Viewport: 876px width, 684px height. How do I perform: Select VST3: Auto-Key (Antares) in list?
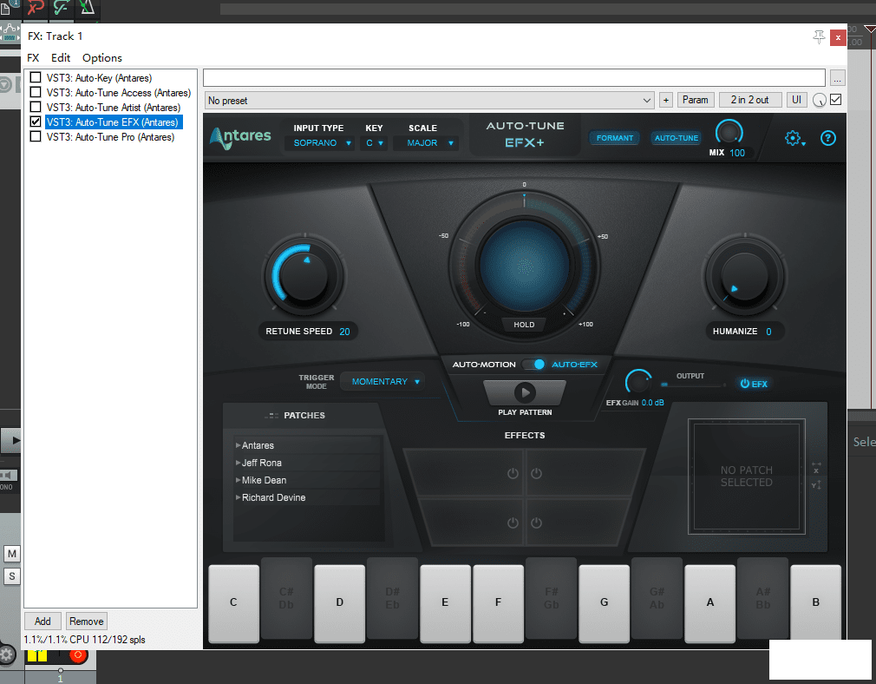100,78
